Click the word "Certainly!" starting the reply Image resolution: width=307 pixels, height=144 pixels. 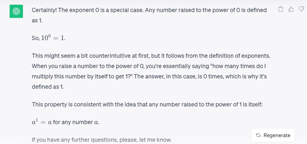click(x=44, y=10)
